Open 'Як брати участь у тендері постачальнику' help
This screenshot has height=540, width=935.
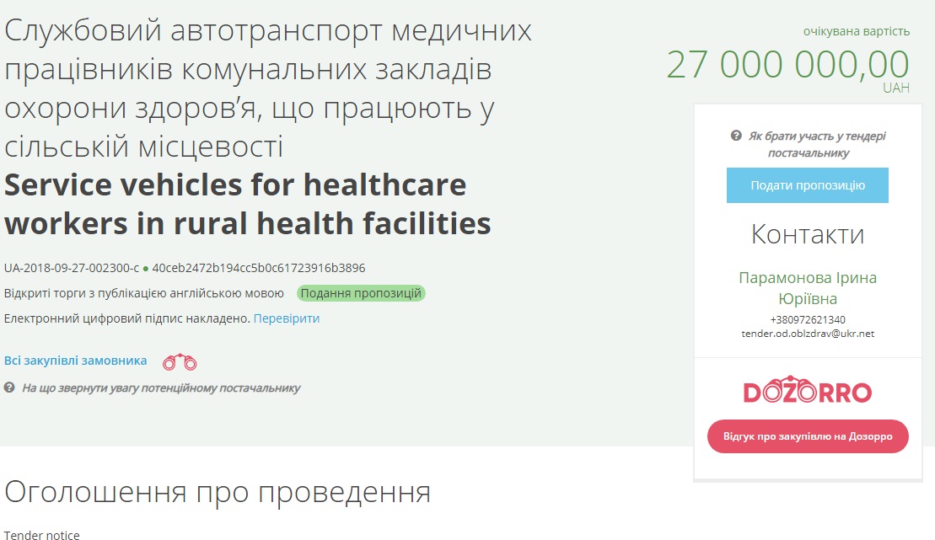click(x=816, y=144)
